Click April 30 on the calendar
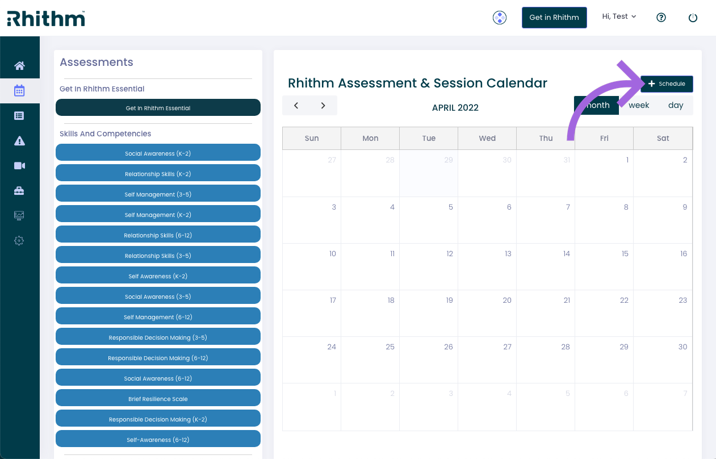 pyautogui.click(x=663, y=360)
